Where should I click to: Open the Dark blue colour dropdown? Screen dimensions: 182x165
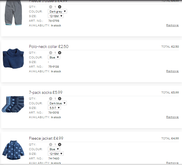57,103
